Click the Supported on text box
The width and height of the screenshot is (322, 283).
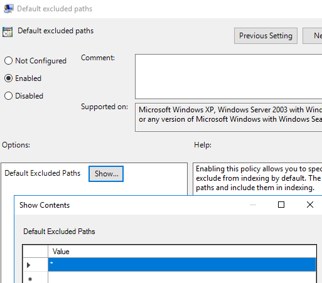pos(228,117)
